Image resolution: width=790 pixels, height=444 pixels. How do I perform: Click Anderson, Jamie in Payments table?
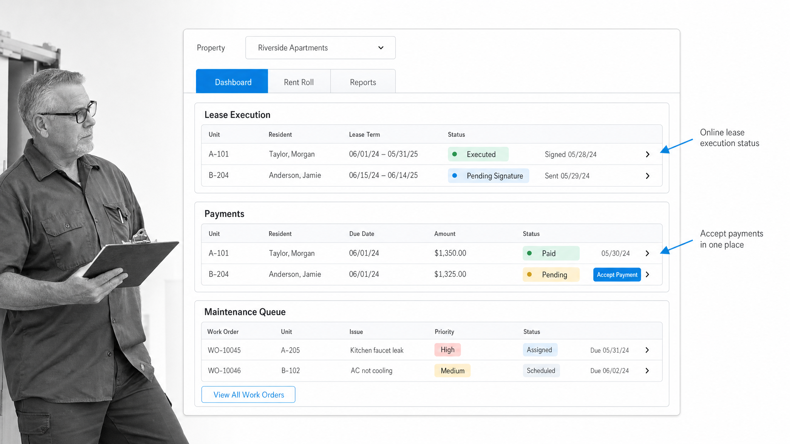295,274
